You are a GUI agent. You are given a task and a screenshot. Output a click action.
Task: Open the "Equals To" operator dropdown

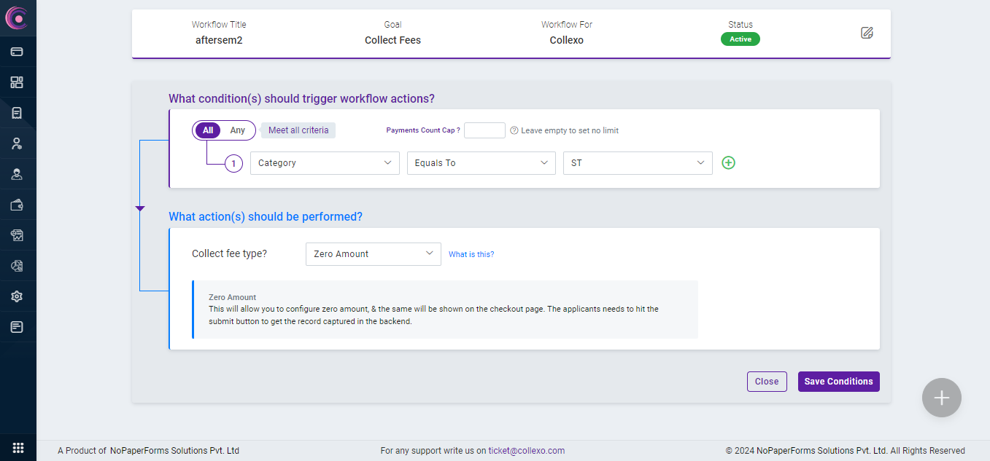(x=482, y=163)
